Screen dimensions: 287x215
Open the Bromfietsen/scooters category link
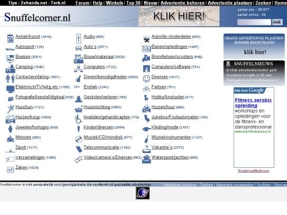[172, 57]
